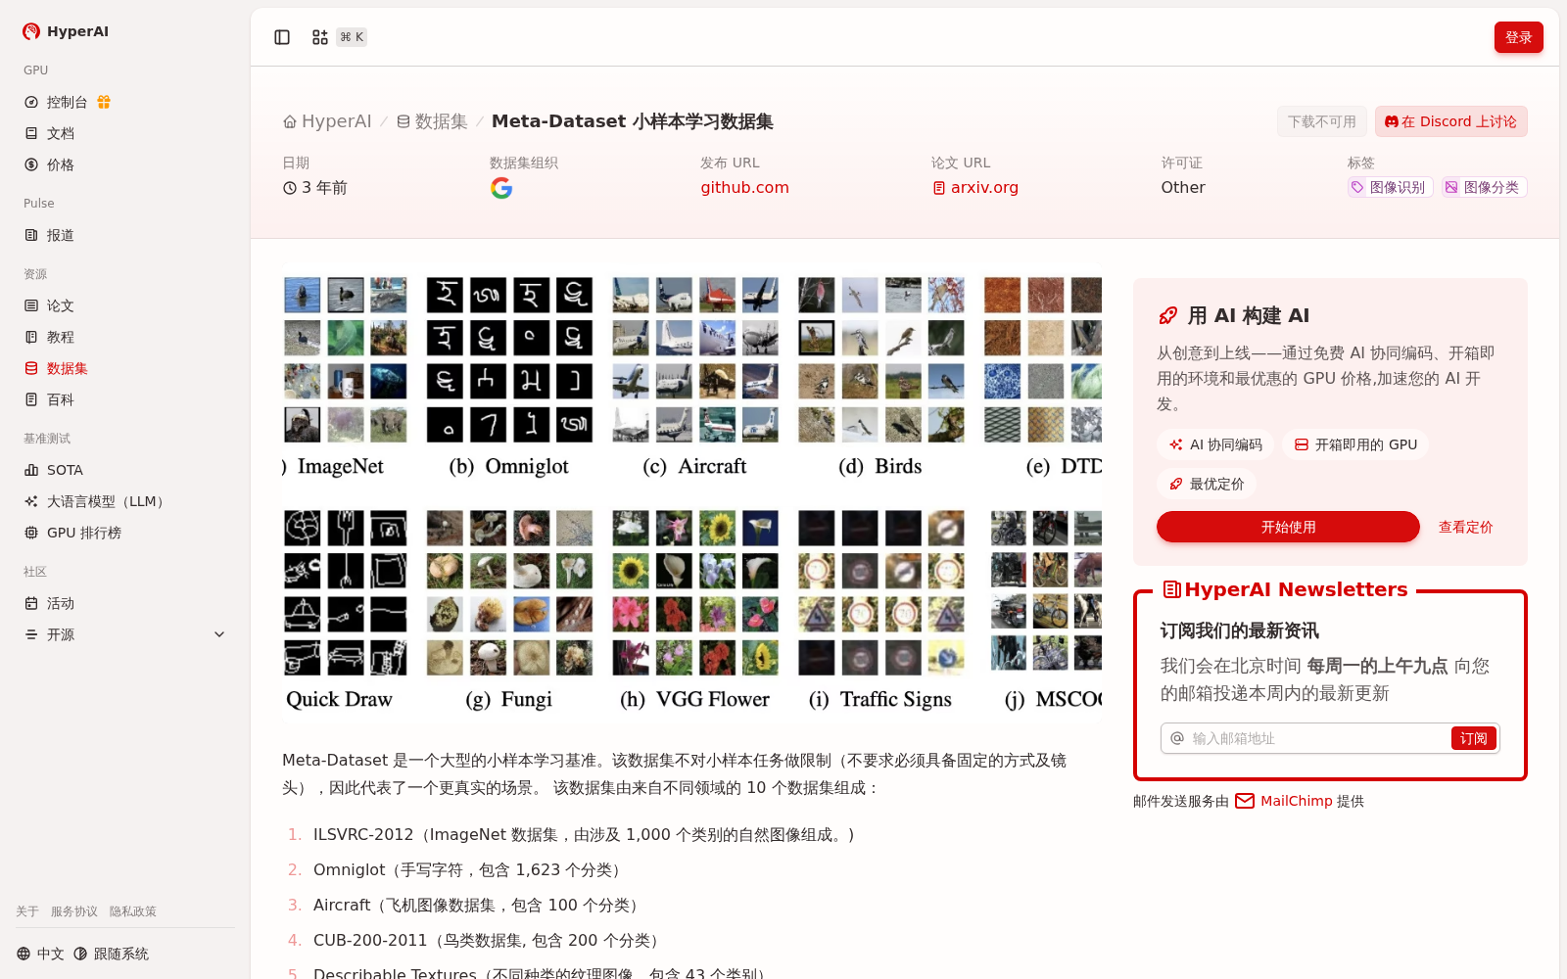The height and width of the screenshot is (979, 1567).
Task: Click the 开箱即用的 GPU chip
Action: pyautogui.click(x=1355, y=444)
